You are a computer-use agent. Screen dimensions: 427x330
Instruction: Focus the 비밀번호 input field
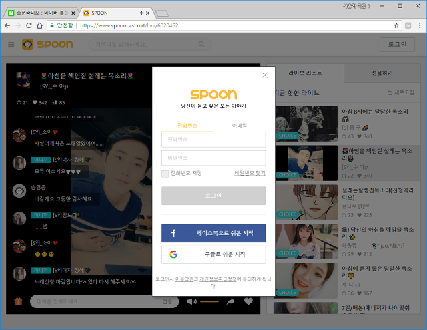click(x=213, y=158)
